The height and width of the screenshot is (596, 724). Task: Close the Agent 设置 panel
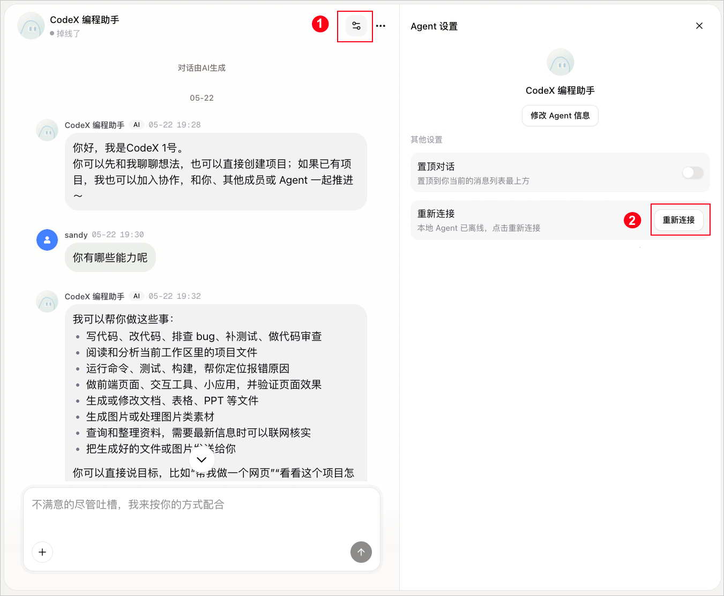699,26
